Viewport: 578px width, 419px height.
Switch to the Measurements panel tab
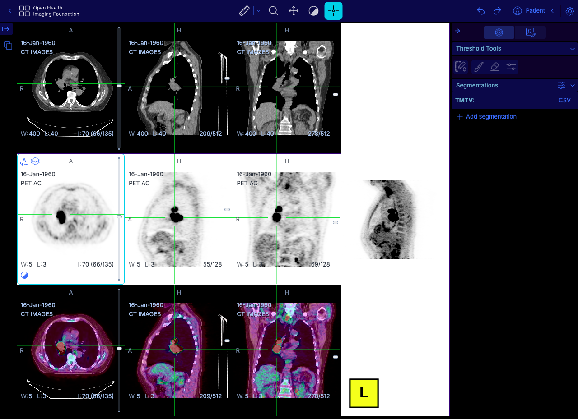click(531, 32)
